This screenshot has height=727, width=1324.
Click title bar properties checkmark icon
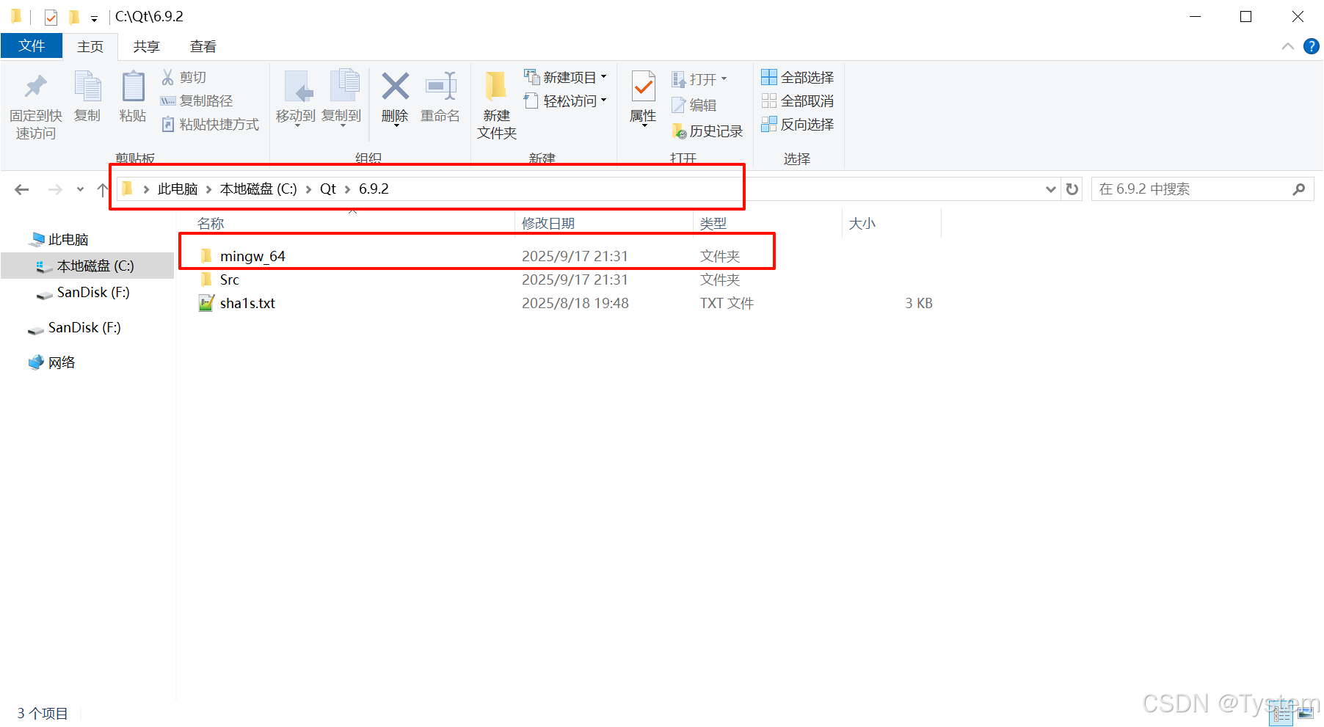tap(51, 17)
